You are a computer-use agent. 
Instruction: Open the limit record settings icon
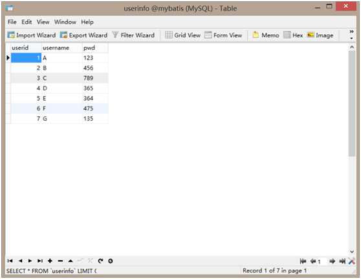point(351,261)
